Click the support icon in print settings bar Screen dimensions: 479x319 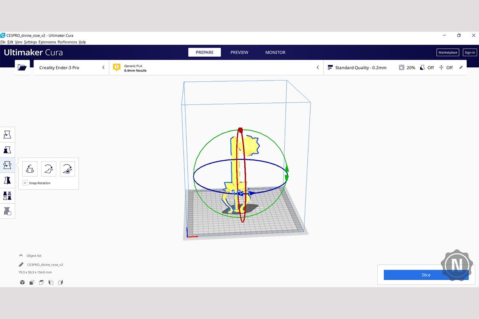(422, 68)
